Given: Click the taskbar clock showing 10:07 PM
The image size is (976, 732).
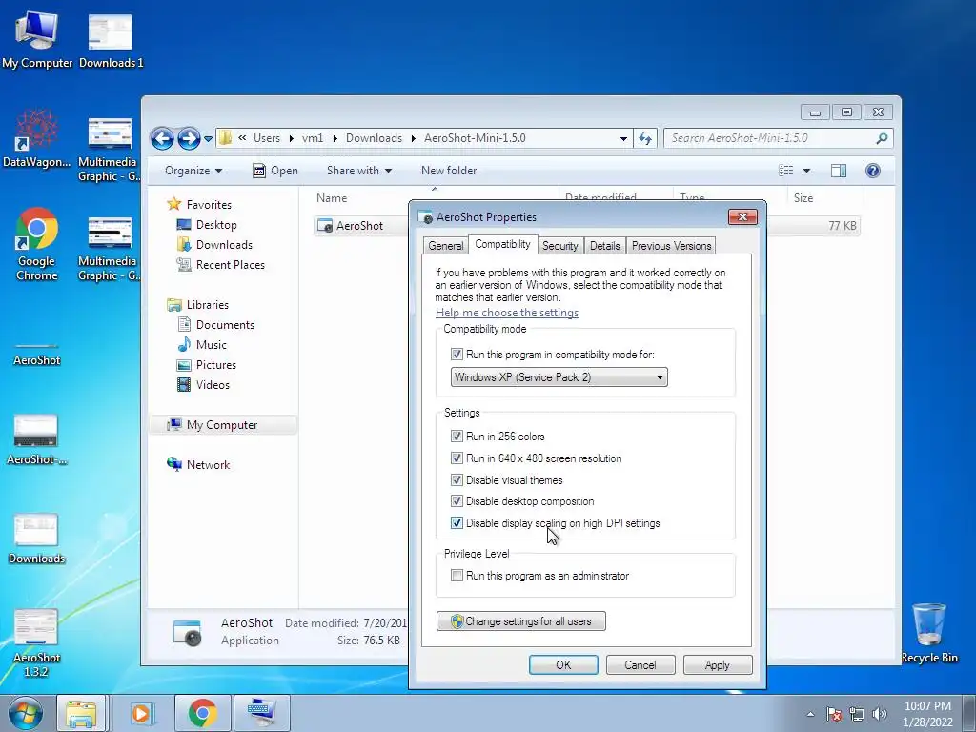Looking at the screenshot, I should tap(927, 714).
